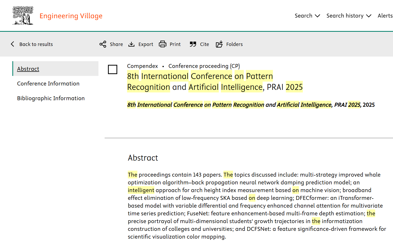
Task: Click the back arrow chevron icon
Action: [x=12, y=44]
